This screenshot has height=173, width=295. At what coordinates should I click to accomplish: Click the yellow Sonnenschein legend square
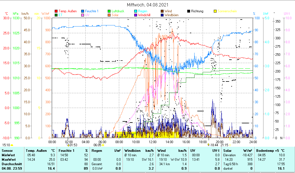tap(215, 11)
